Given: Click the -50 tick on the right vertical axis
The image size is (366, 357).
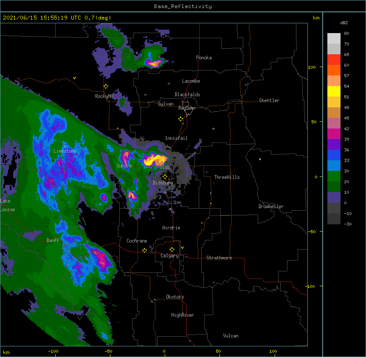Looking at the screenshot, I should [x=312, y=231].
